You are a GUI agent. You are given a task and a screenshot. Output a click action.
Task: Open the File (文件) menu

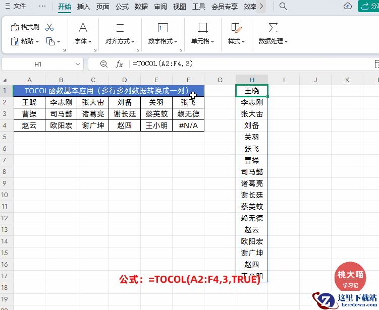[x=16, y=7]
